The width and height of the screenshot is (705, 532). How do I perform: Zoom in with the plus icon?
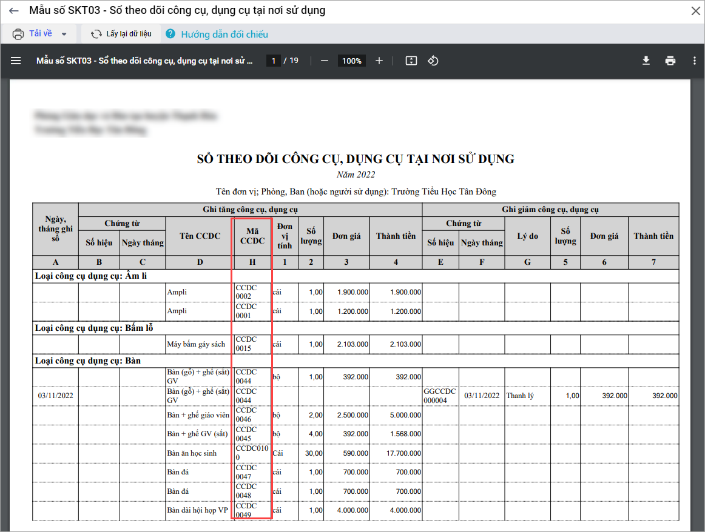coord(379,61)
